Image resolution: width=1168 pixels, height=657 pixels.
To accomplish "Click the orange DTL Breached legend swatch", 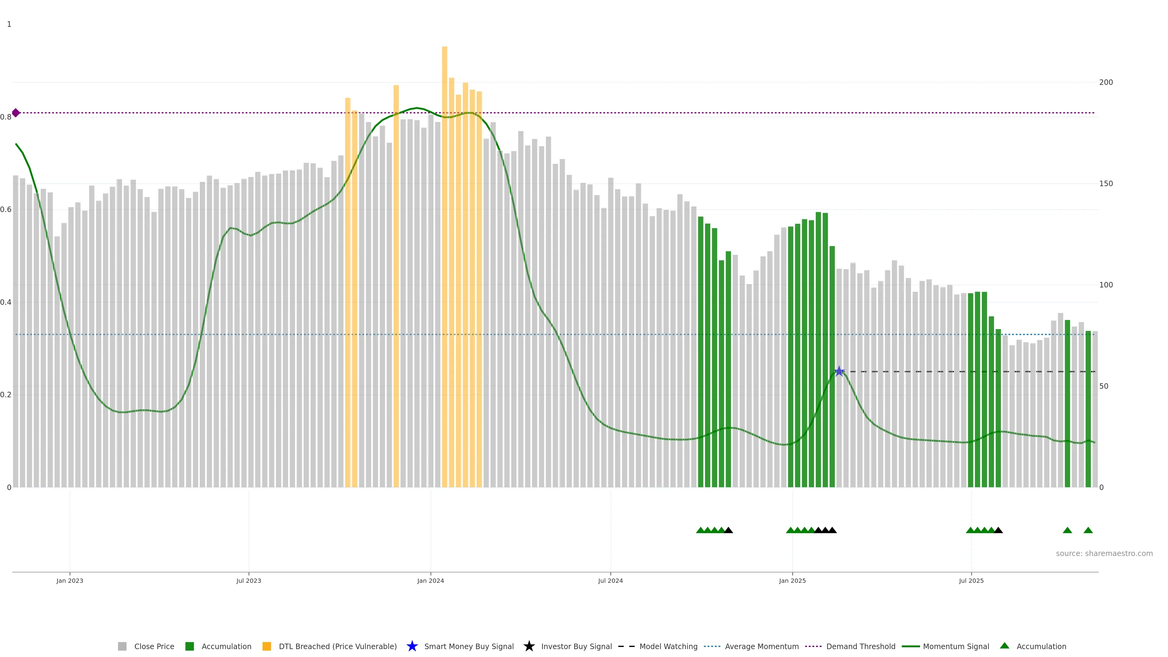I will (x=267, y=646).
